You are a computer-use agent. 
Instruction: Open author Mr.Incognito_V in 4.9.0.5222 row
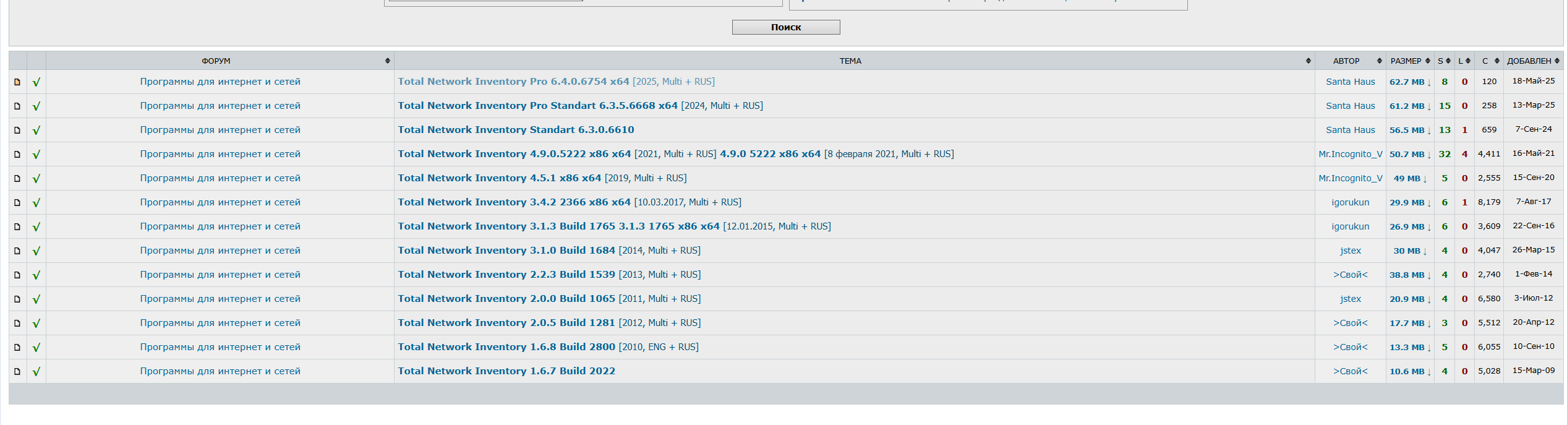1350,154
